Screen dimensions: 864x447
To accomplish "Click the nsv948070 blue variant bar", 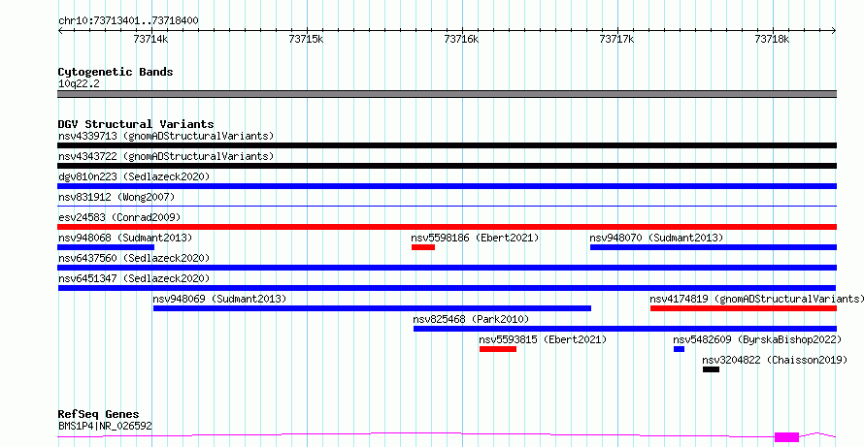I will pyautogui.click(x=714, y=247).
